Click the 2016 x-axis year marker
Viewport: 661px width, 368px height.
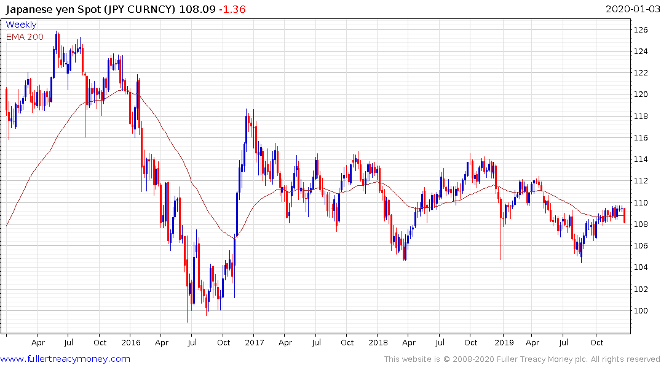131,342
